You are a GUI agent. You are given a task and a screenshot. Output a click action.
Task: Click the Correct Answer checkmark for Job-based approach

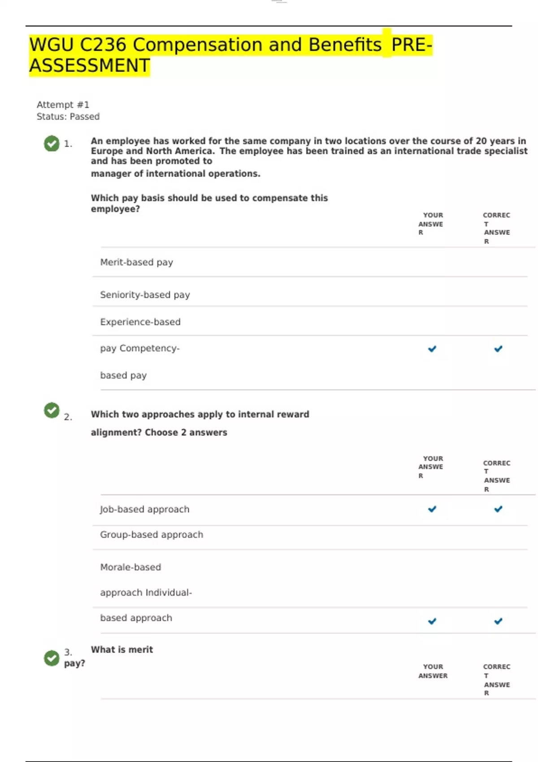(x=498, y=509)
